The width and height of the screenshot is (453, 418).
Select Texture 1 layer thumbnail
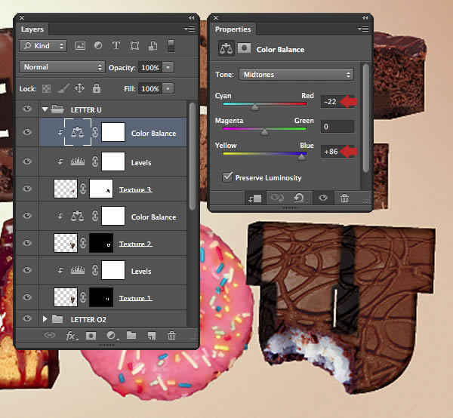click(66, 297)
